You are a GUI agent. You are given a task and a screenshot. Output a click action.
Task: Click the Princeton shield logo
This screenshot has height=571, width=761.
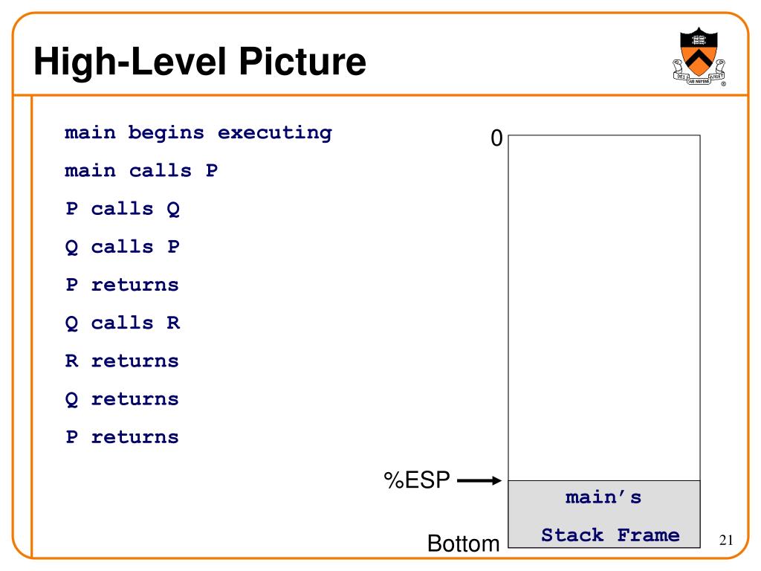click(x=699, y=57)
